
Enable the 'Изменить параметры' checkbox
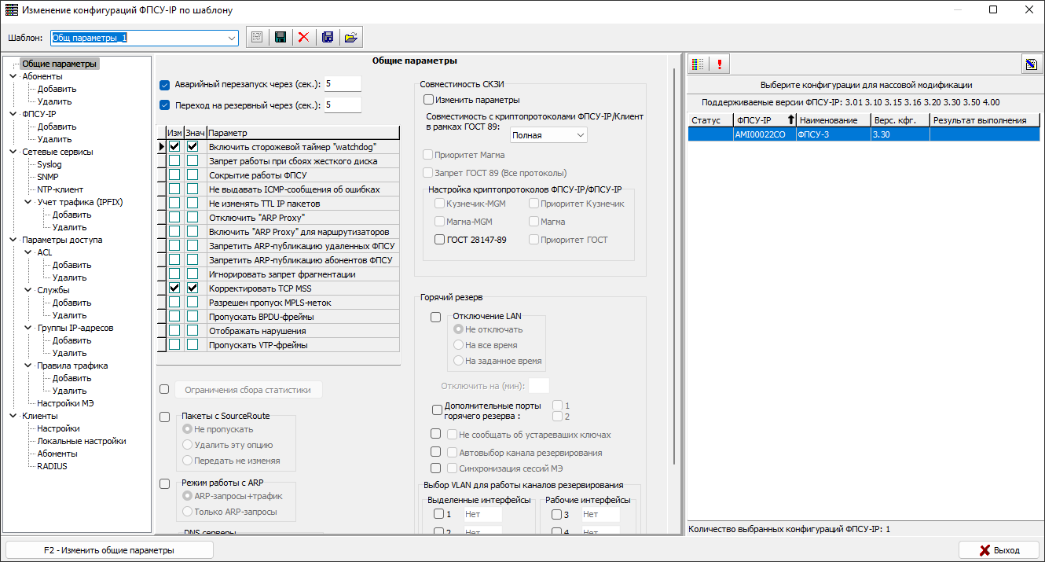429,100
